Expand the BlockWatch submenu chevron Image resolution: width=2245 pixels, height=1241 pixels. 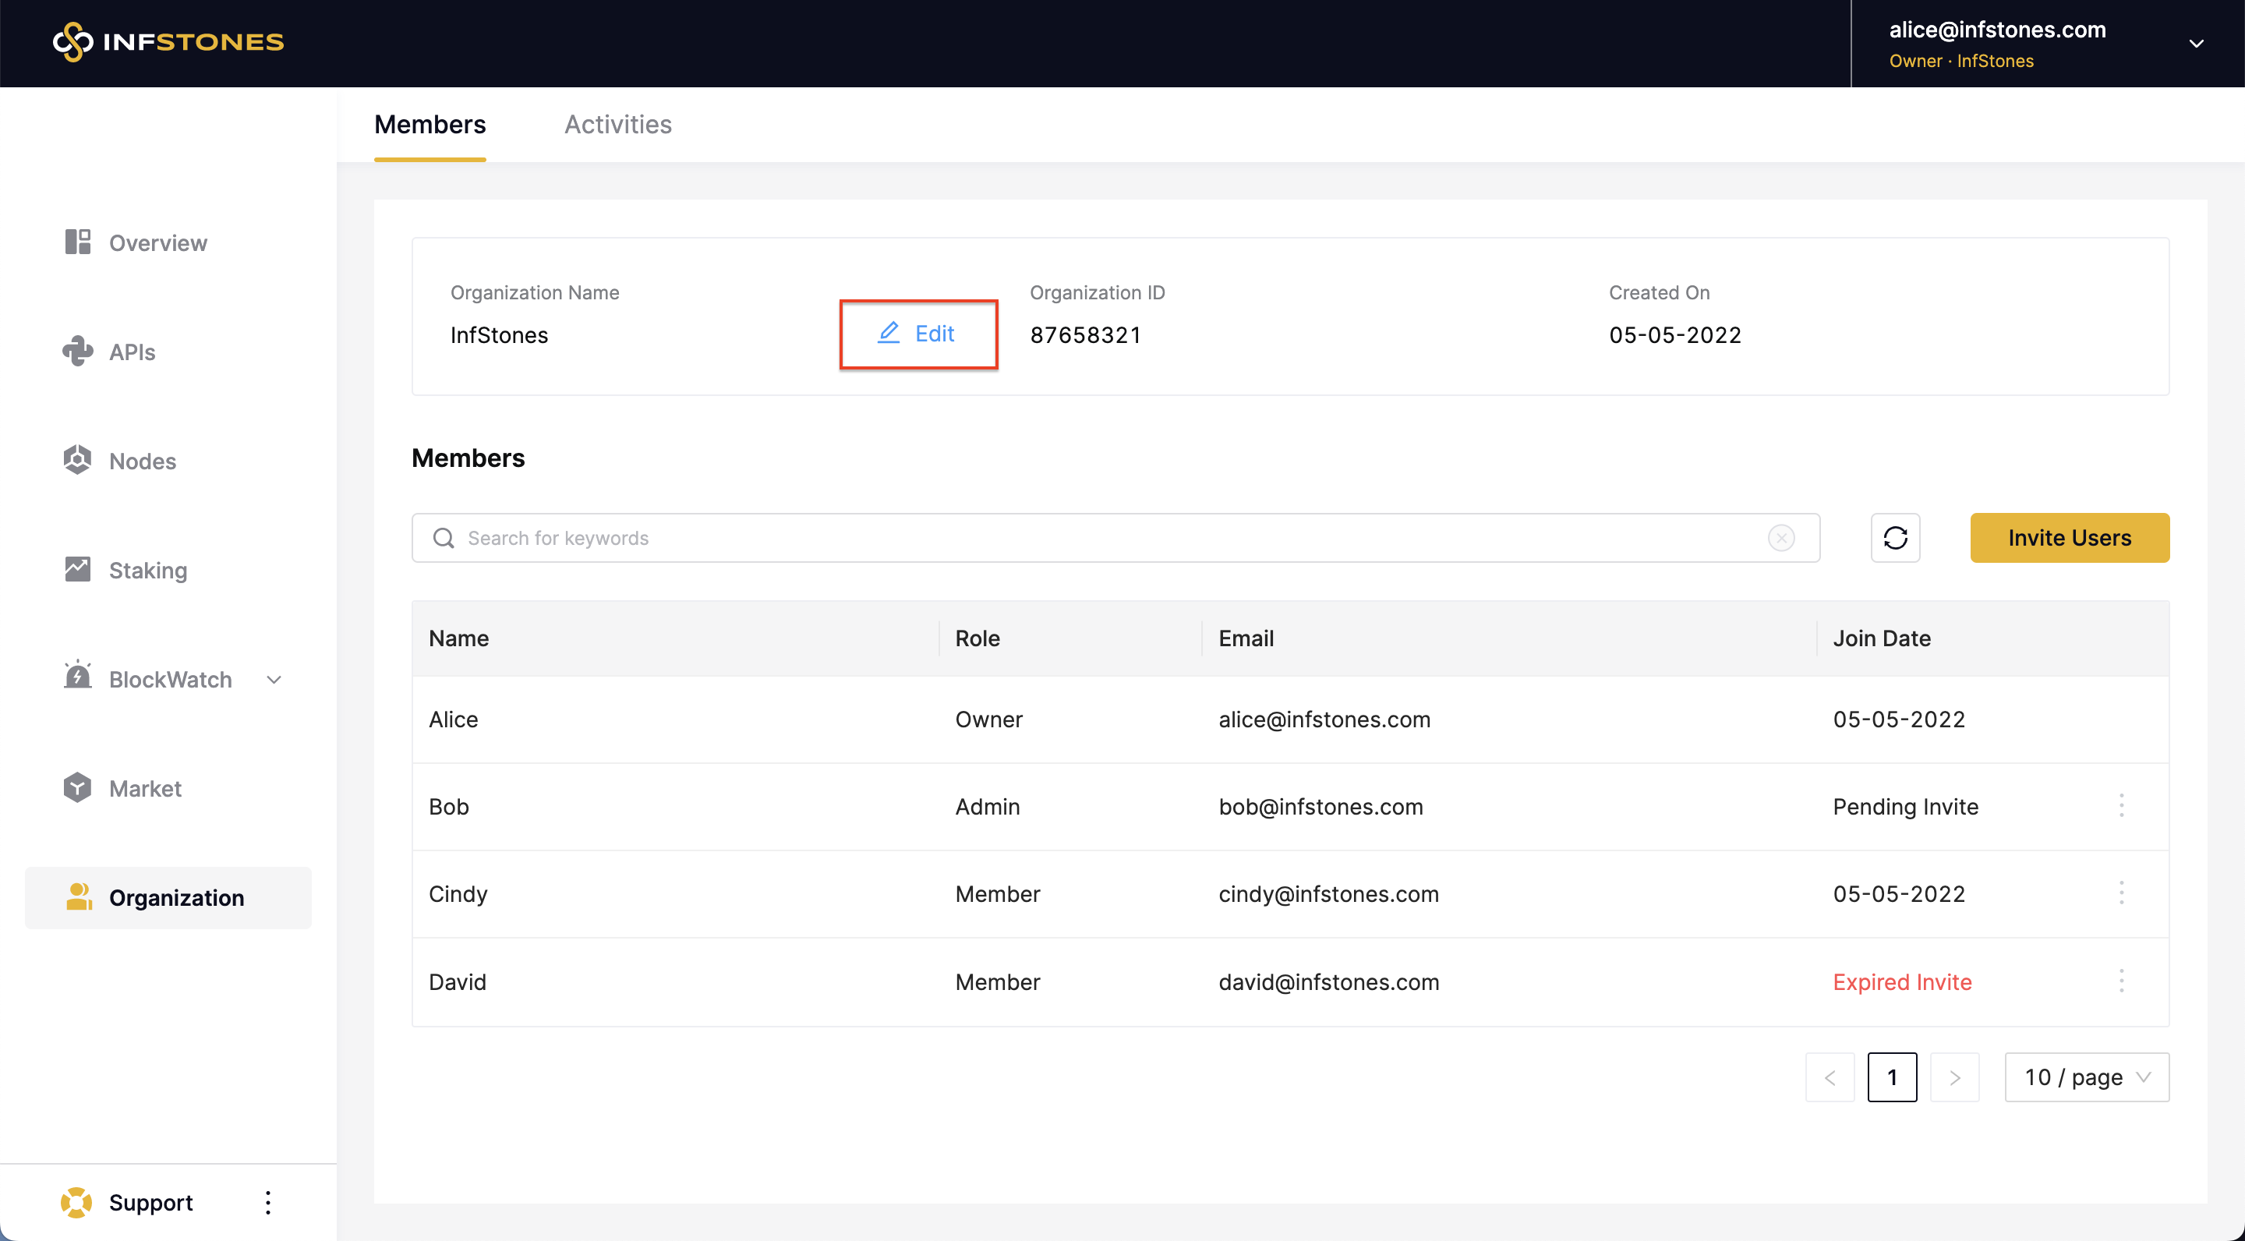(x=274, y=679)
